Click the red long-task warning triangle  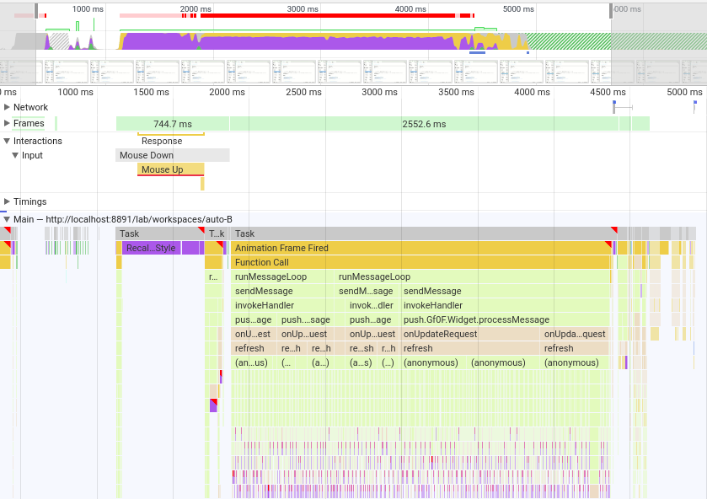(x=613, y=230)
